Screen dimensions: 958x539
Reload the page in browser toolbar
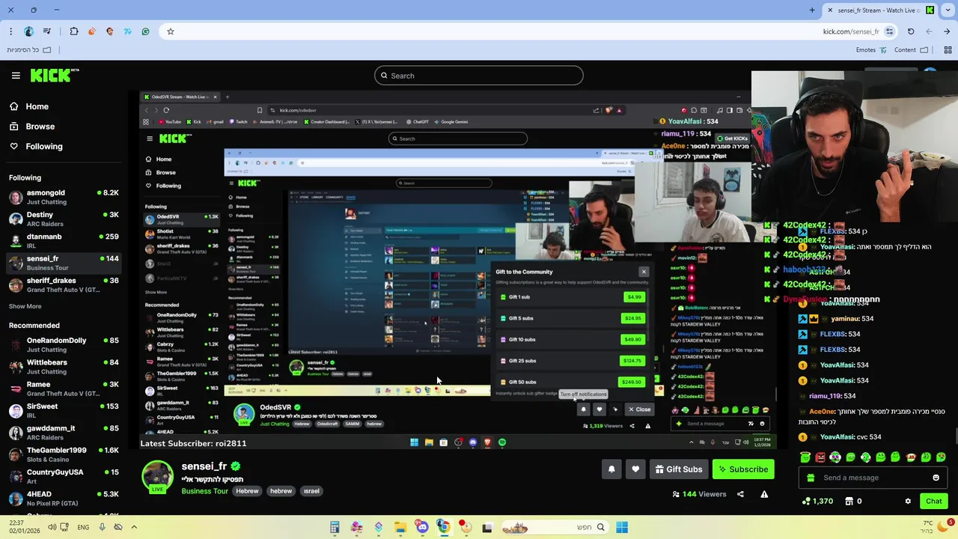911,31
